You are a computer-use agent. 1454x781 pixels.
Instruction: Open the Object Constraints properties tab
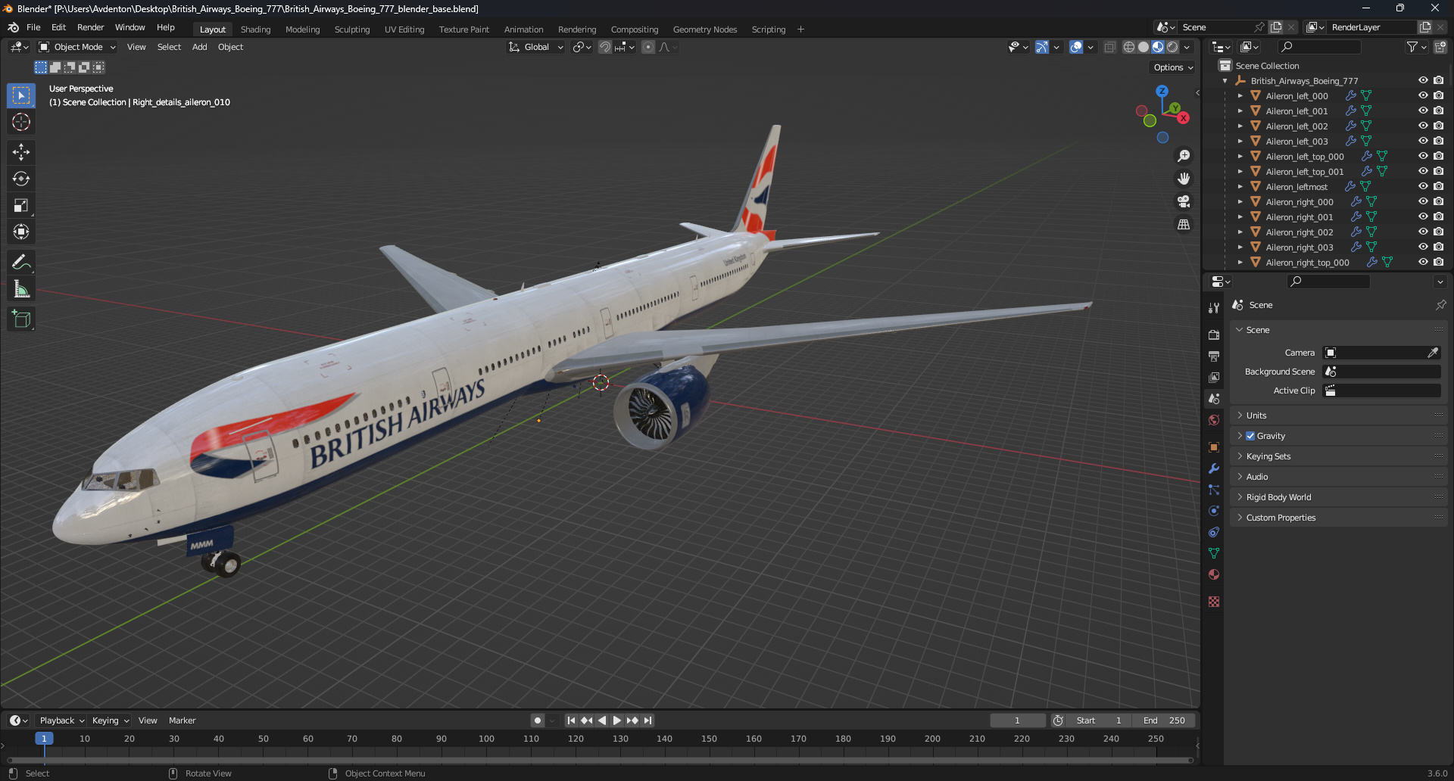[x=1214, y=532]
